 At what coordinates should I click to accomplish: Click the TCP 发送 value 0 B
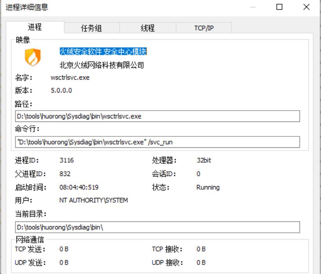pyautogui.click(x=64, y=249)
